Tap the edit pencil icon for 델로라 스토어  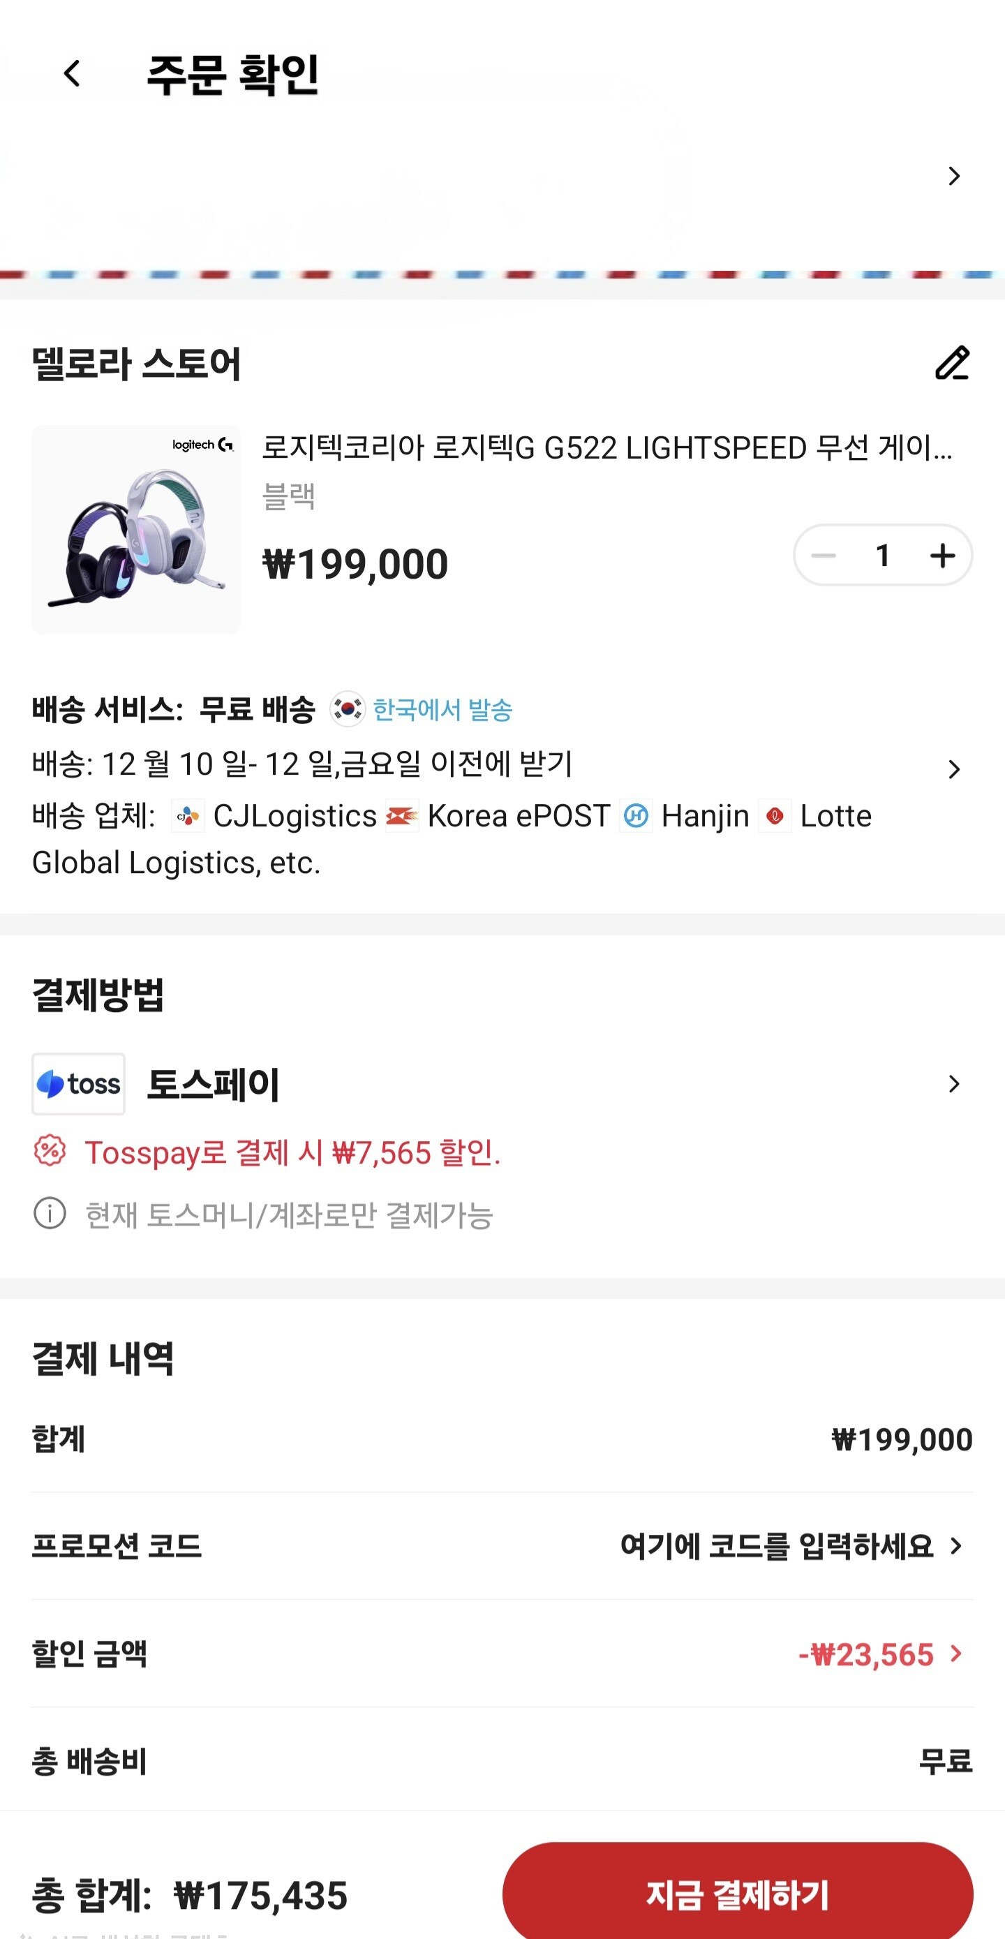pyautogui.click(x=951, y=364)
